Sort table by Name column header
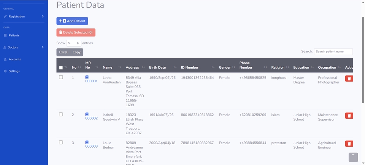The width and height of the screenshot is (365, 165). 108,68
